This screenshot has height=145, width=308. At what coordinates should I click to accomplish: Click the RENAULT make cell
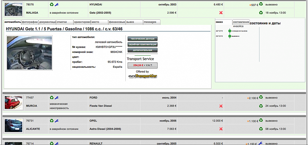(x=114, y=143)
